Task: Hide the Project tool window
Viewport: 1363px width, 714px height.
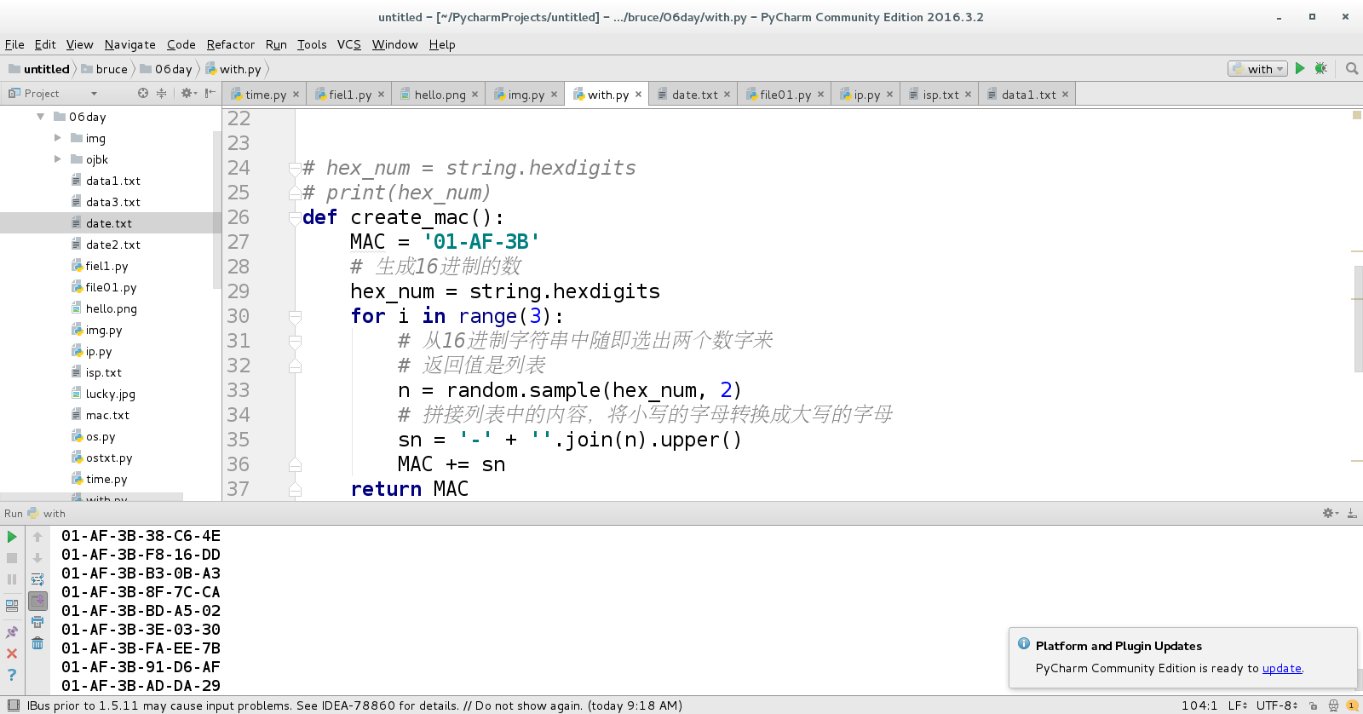Action: pyautogui.click(x=210, y=93)
